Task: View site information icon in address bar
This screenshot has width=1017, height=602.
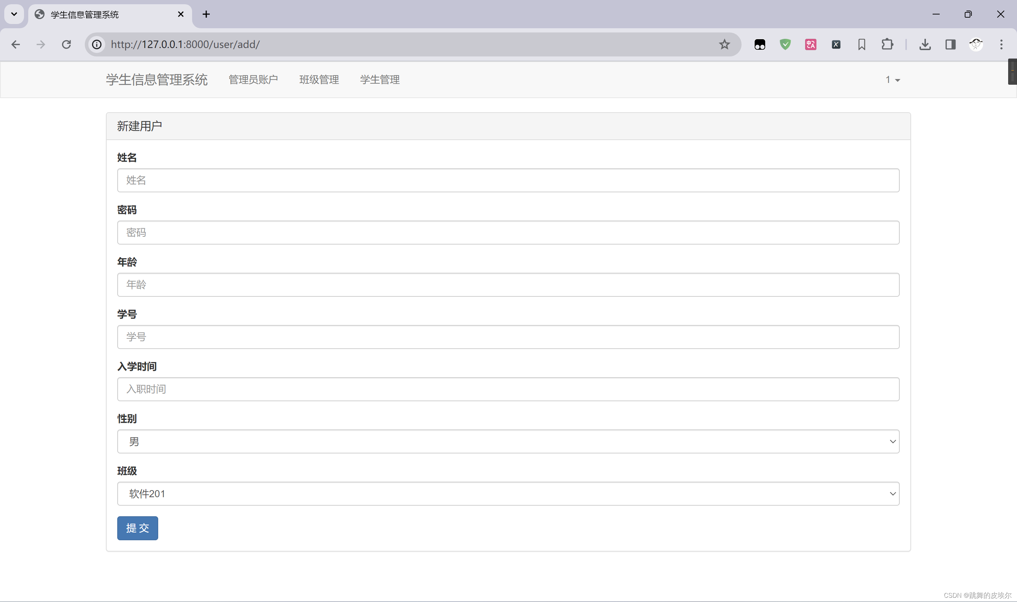Action: coord(97,44)
